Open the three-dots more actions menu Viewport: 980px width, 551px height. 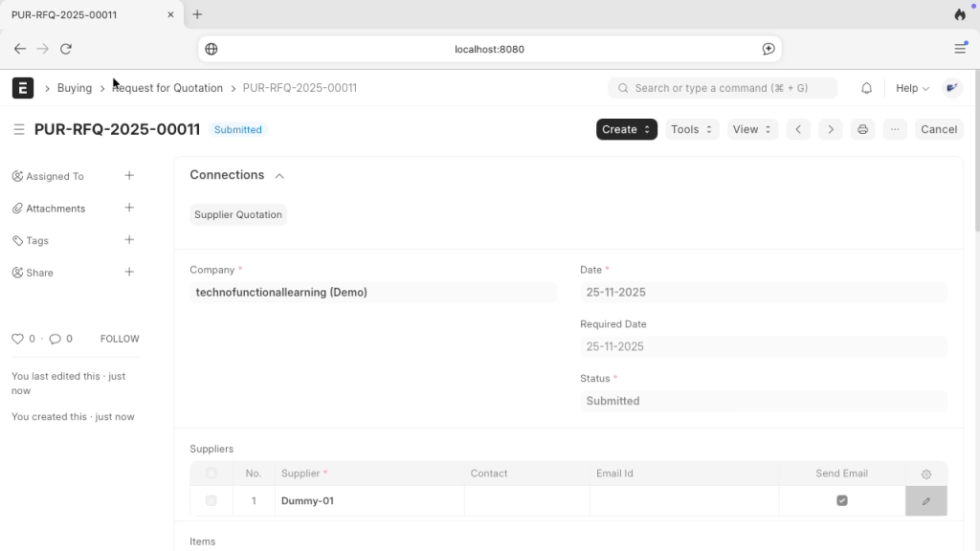pyautogui.click(x=895, y=129)
